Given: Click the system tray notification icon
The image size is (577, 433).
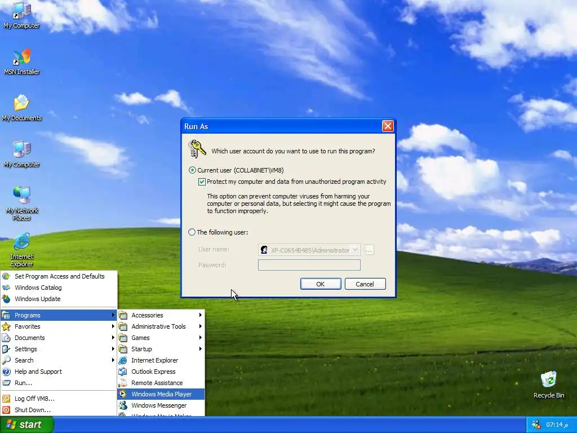Looking at the screenshot, I should click(536, 425).
